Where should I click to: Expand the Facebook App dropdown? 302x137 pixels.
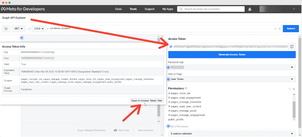(232, 67)
